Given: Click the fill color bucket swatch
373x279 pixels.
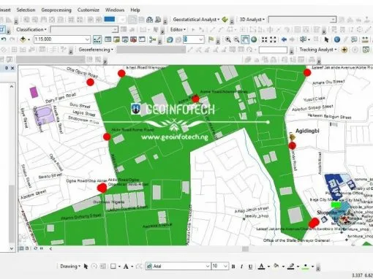Looking at the screenshot, I should [x=276, y=266].
